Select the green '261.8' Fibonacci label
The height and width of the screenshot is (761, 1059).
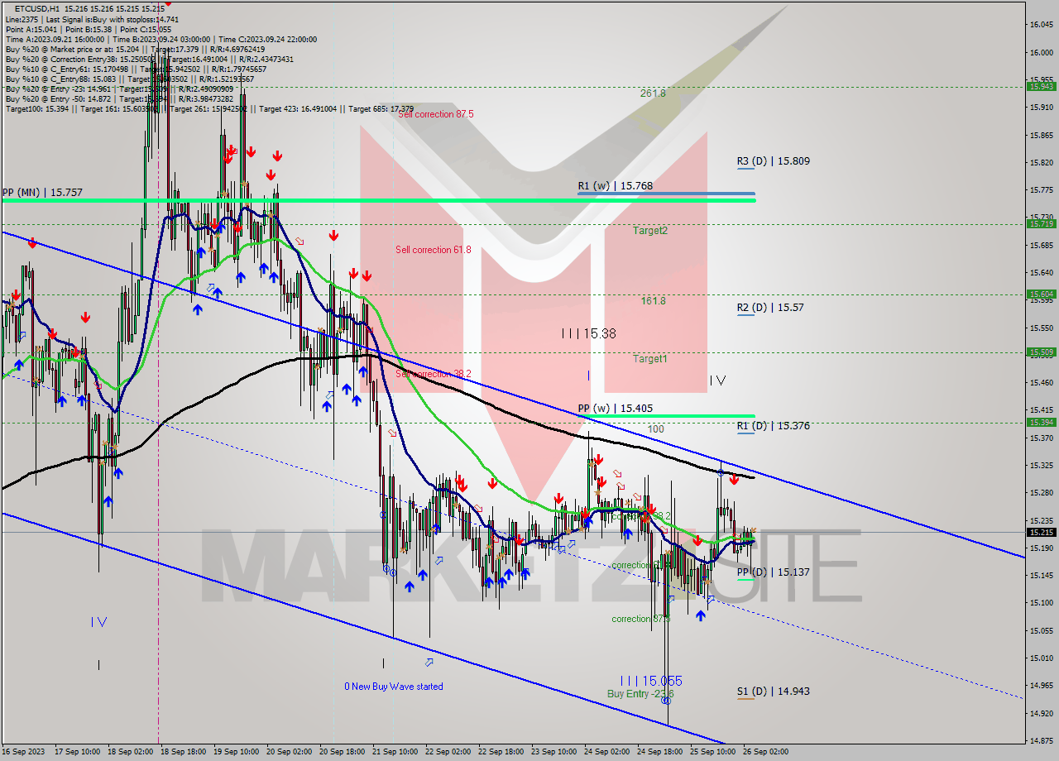point(653,93)
